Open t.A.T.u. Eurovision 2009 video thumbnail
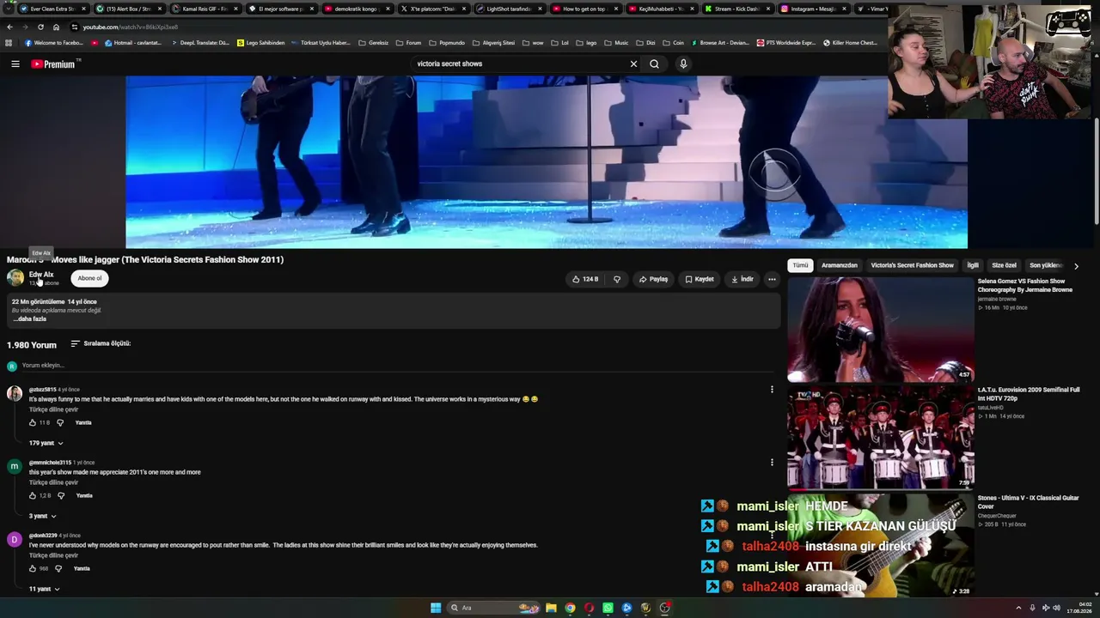 [x=881, y=437]
